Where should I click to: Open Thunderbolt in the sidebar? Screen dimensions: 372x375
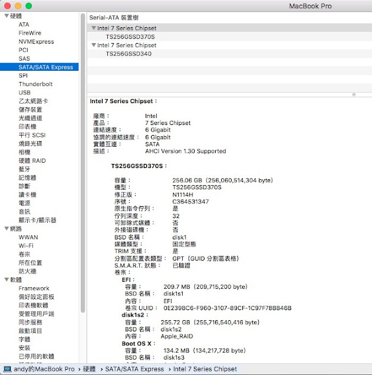click(x=35, y=84)
